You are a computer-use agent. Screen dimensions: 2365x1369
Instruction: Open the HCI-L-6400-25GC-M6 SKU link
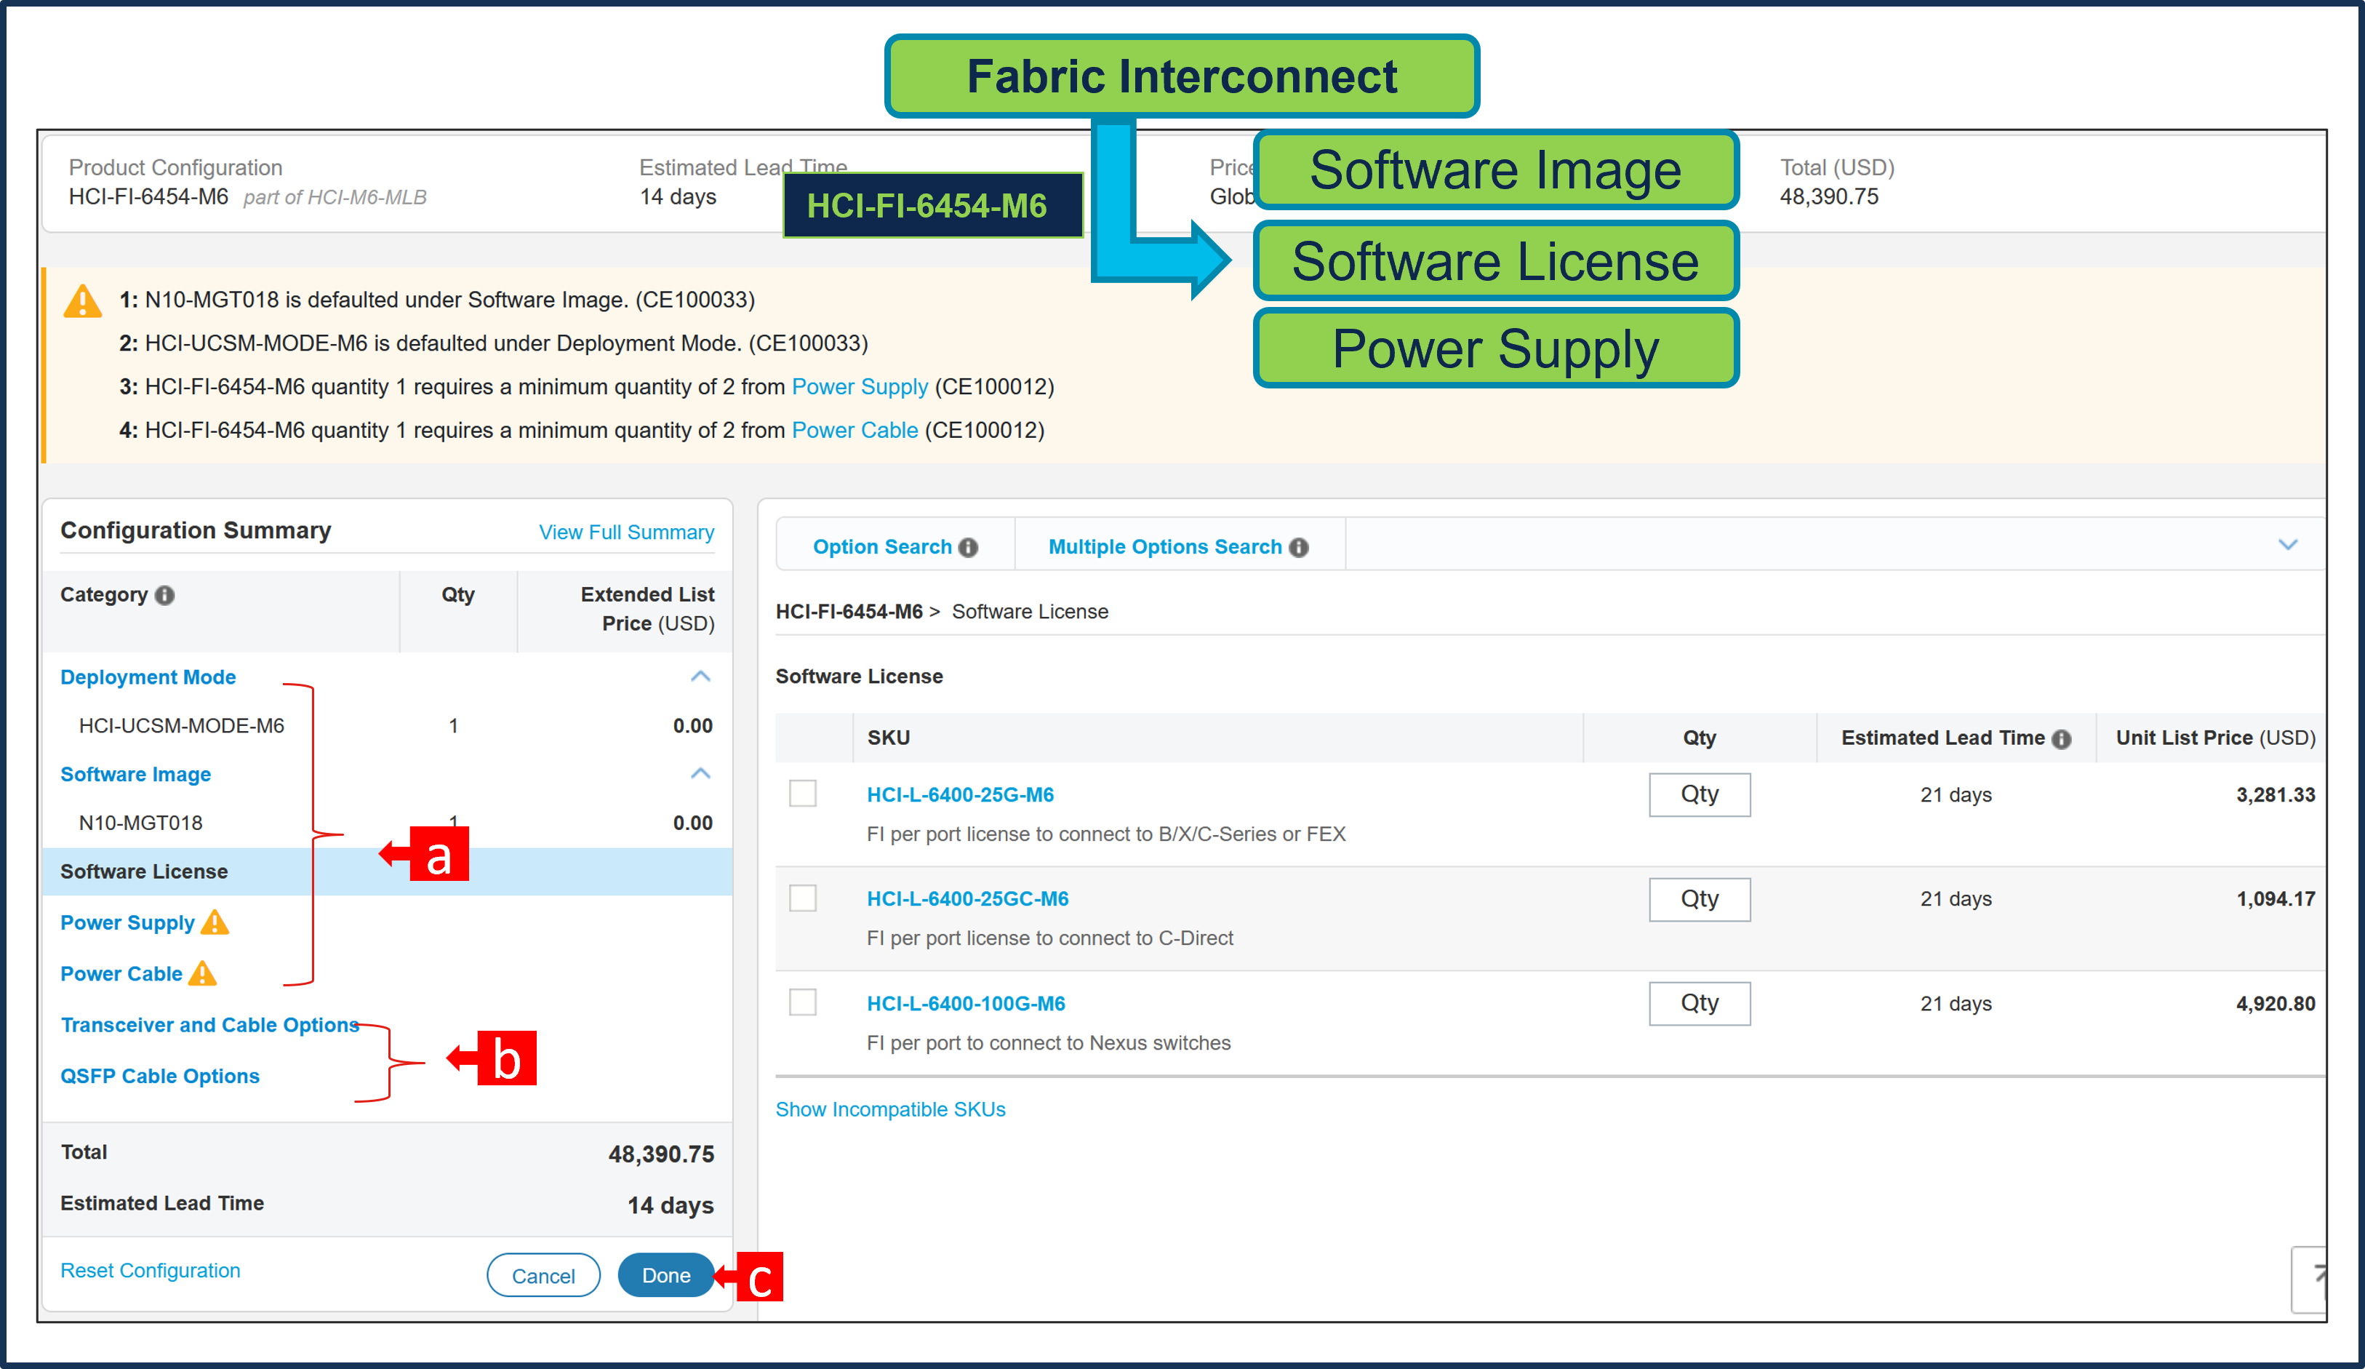[967, 898]
